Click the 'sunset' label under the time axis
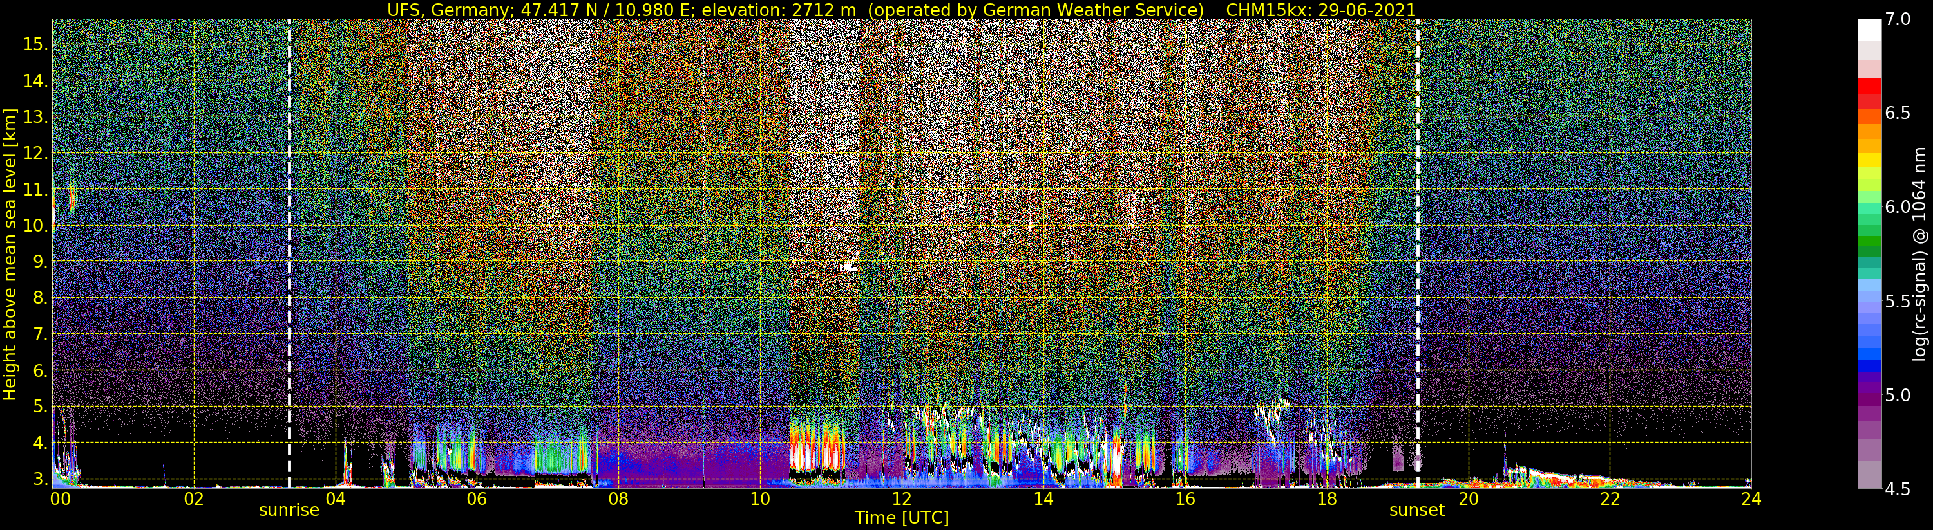Image resolution: width=1933 pixels, height=530 pixels. (1416, 511)
